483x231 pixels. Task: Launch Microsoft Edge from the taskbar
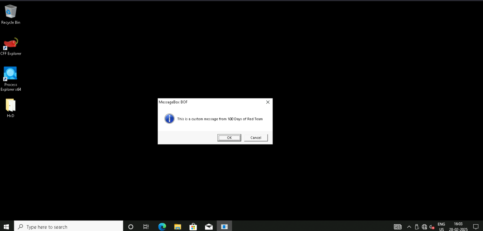tap(162, 227)
